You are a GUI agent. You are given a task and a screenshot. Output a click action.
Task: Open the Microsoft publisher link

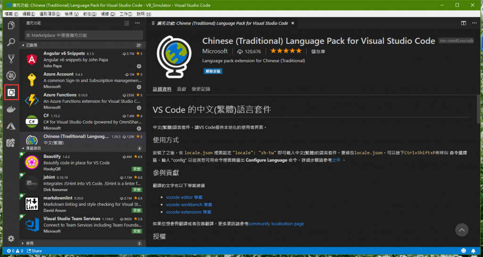(x=215, y=51)
